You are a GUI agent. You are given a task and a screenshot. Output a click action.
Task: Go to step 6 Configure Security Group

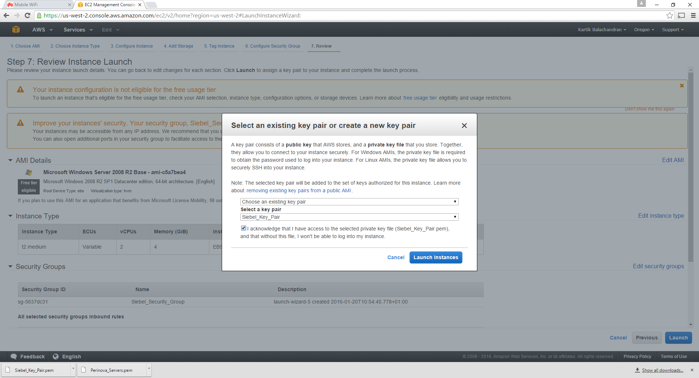click(x=273, y=46)
